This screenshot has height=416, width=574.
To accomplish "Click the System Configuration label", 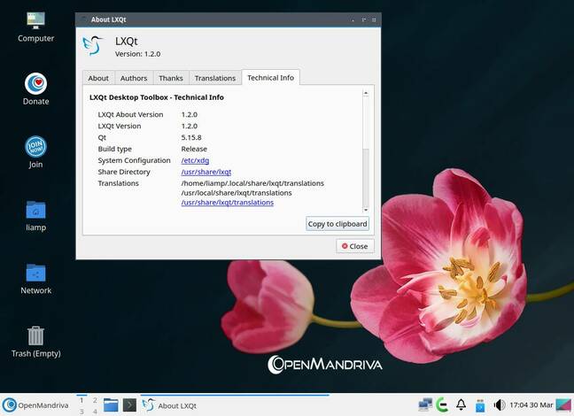I will 134,160.
